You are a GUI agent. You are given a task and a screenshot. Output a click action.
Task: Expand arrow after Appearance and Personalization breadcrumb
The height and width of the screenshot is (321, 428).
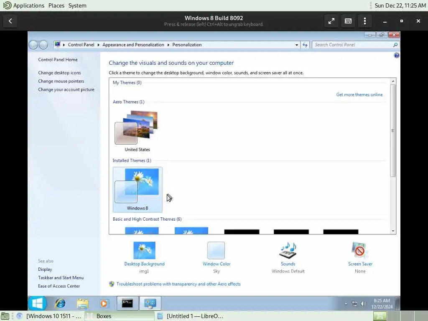168,45
